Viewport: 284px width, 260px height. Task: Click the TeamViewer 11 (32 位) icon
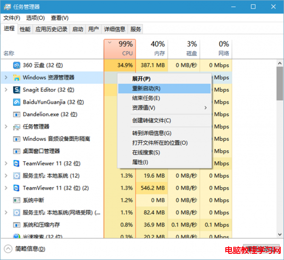17,164
